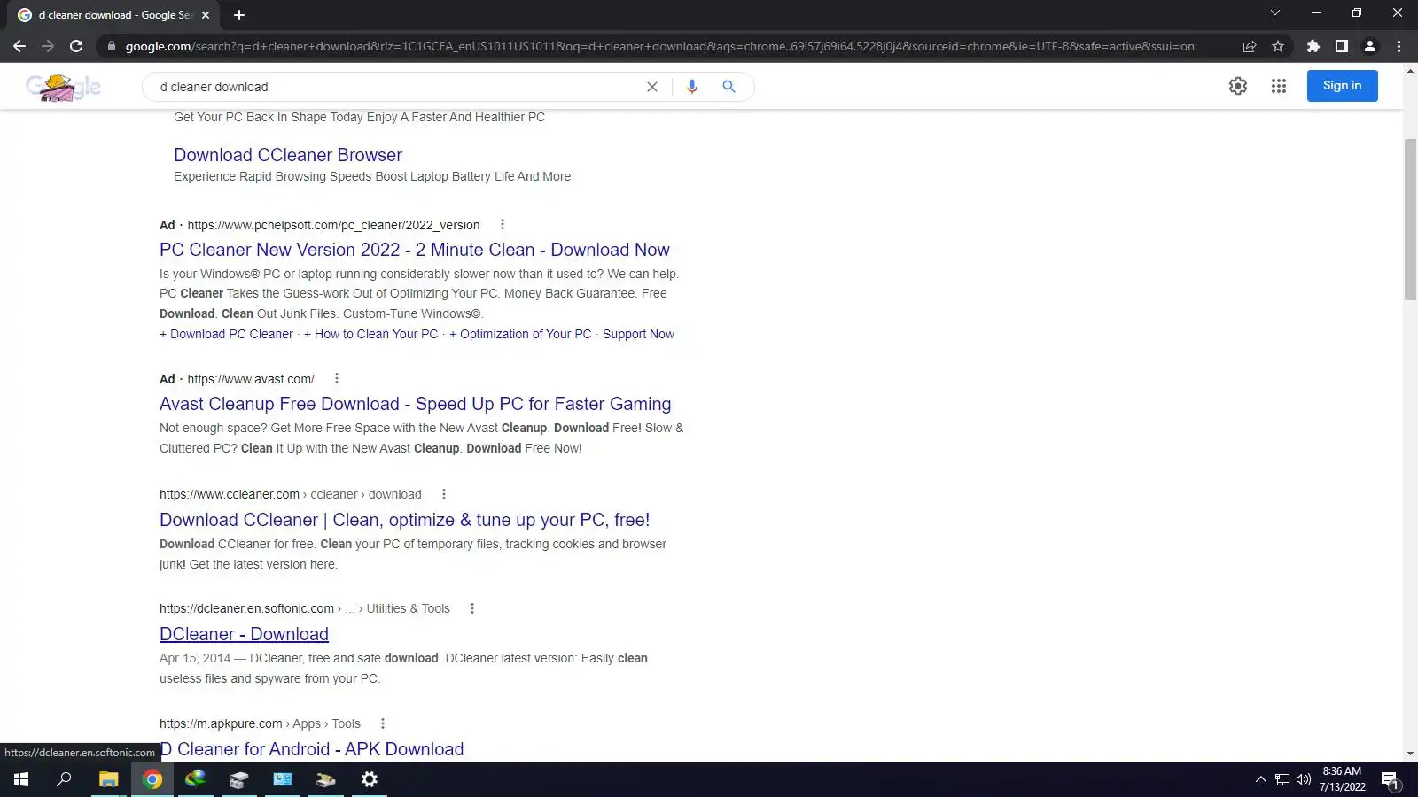This screenshot has width=1418, height=797.
Task: Share this page from the address bar
Action: click(1250, 46)
